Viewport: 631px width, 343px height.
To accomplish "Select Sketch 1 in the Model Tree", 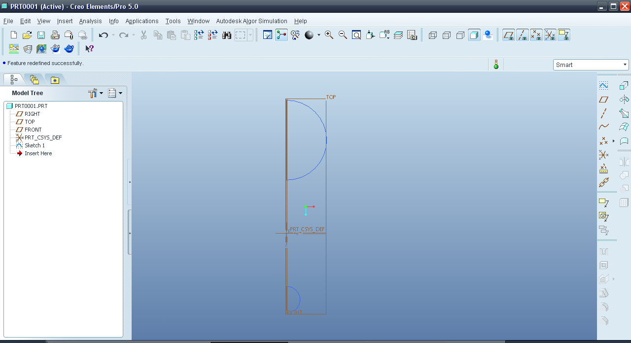I will click(x=35, y=145).
